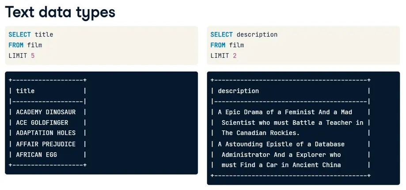Click the word "title" in the left query
The image size is (406, 190).
click(44, 34)
